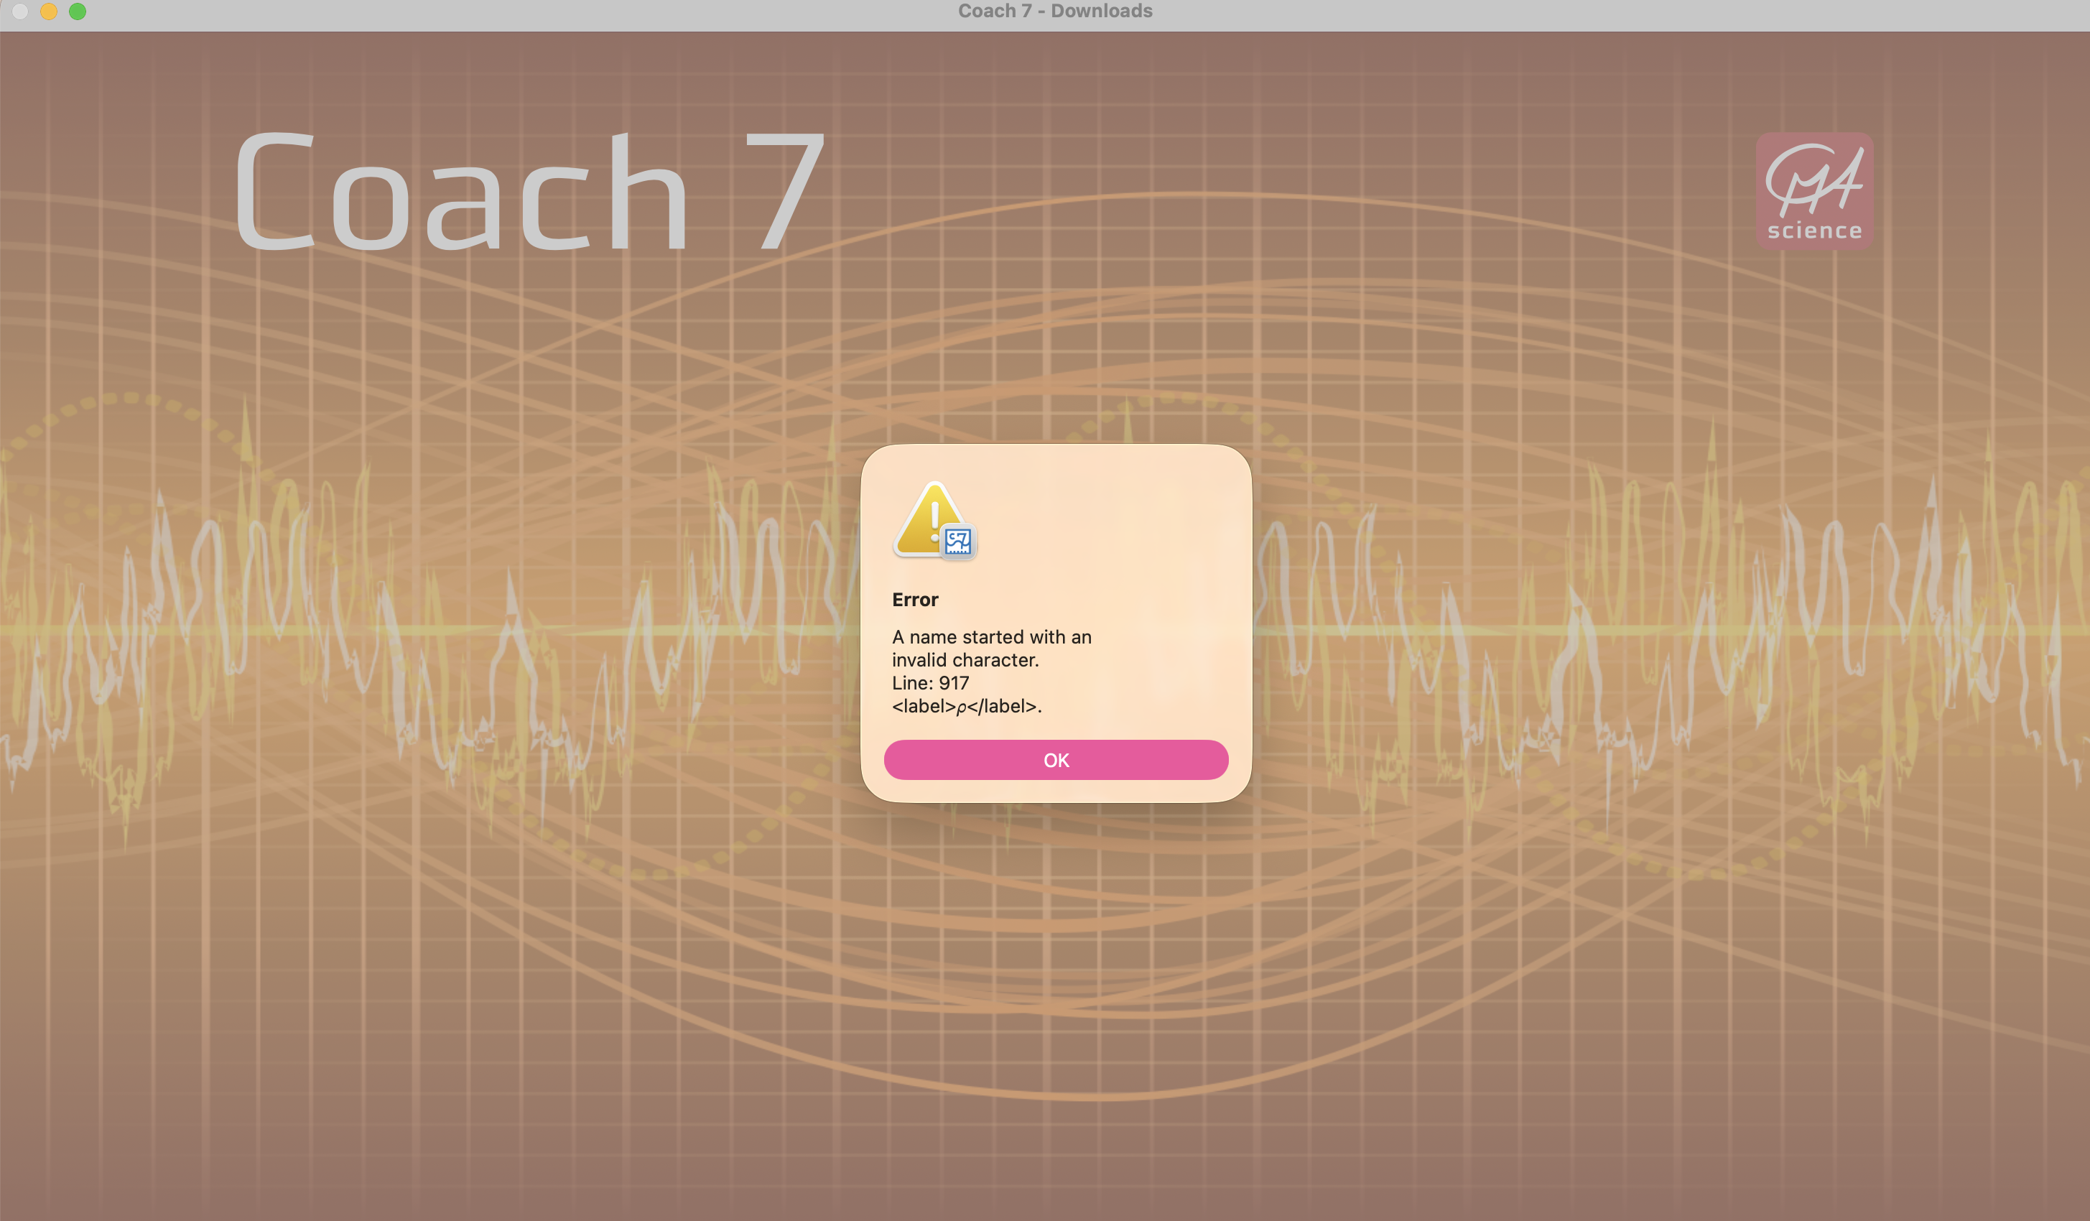This screenshot has height=1221, width=2090.
Task: Click the '<label>ρ</label>' text
Action: click(x=965, y=707)
